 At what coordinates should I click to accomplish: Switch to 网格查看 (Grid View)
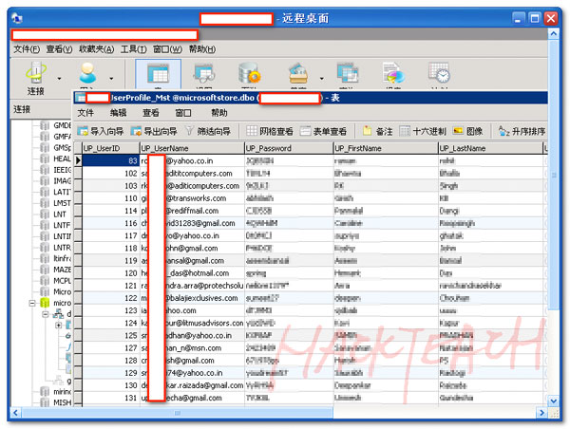tap(270, 131)
